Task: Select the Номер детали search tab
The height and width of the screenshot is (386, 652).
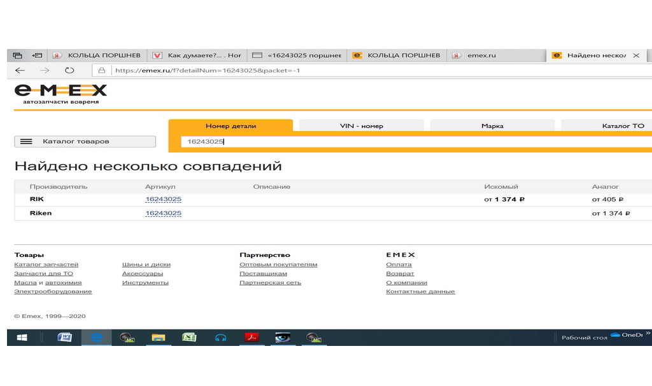Action: pyautogui.click(x=230, y=125)
